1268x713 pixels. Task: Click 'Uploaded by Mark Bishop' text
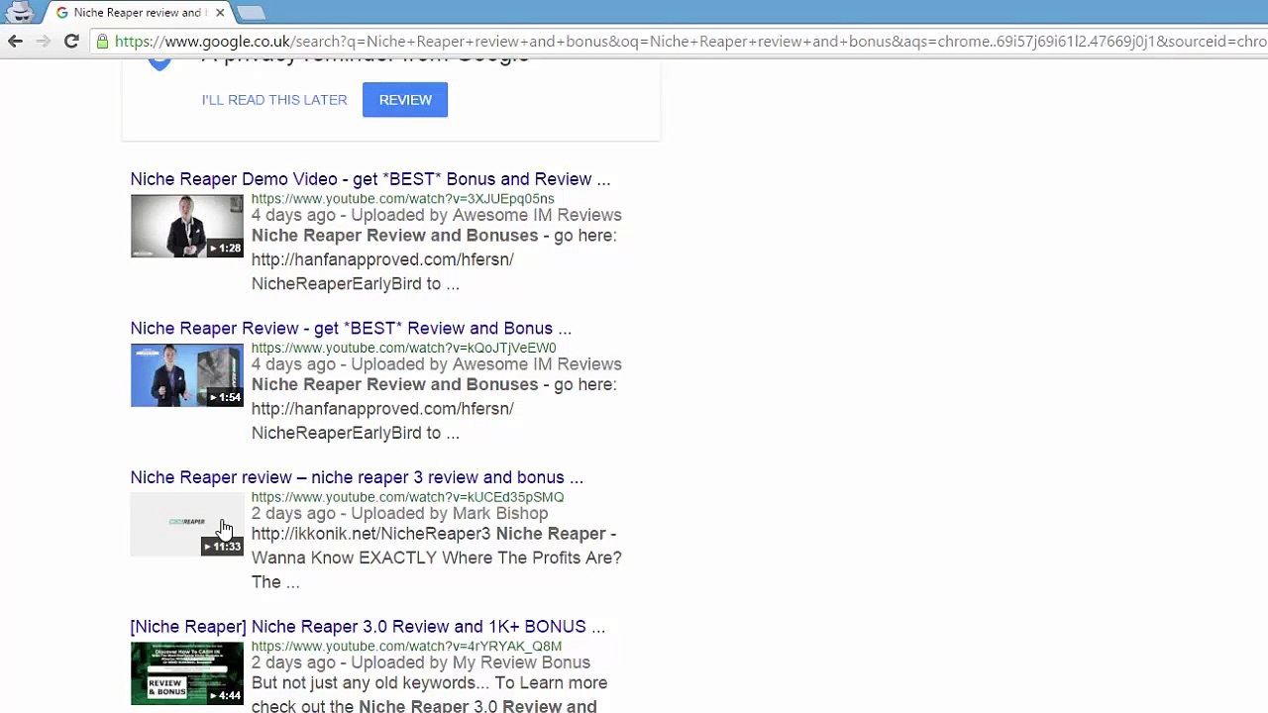click(449, 514)
